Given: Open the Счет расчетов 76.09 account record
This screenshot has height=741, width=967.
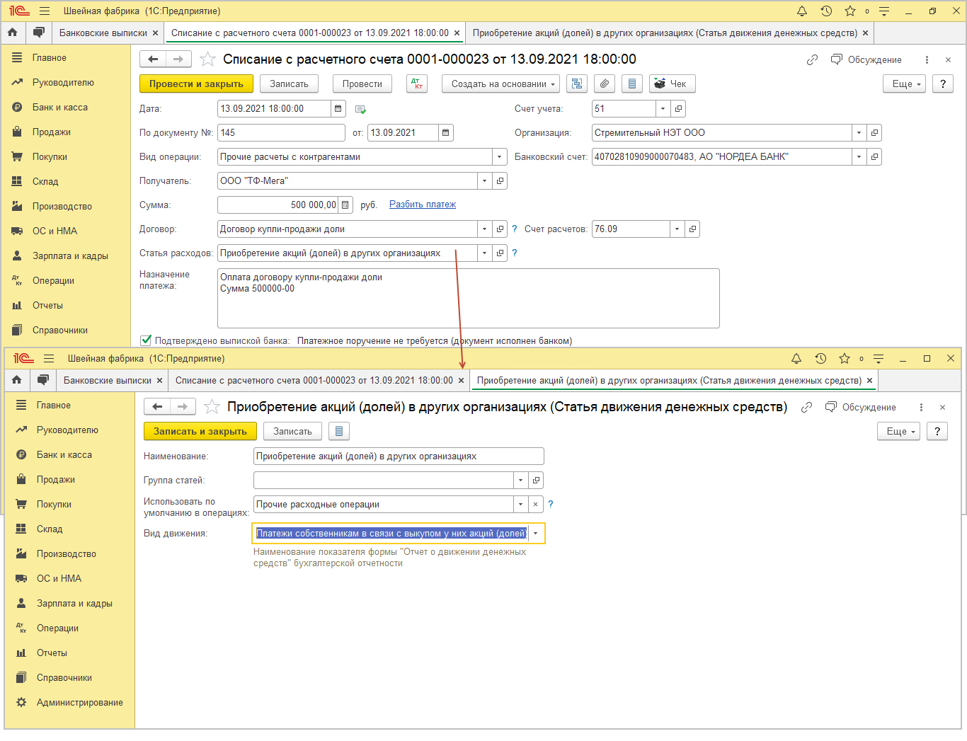Looking at the screenshot, I should pyautogui.click(x=692, y=229).
